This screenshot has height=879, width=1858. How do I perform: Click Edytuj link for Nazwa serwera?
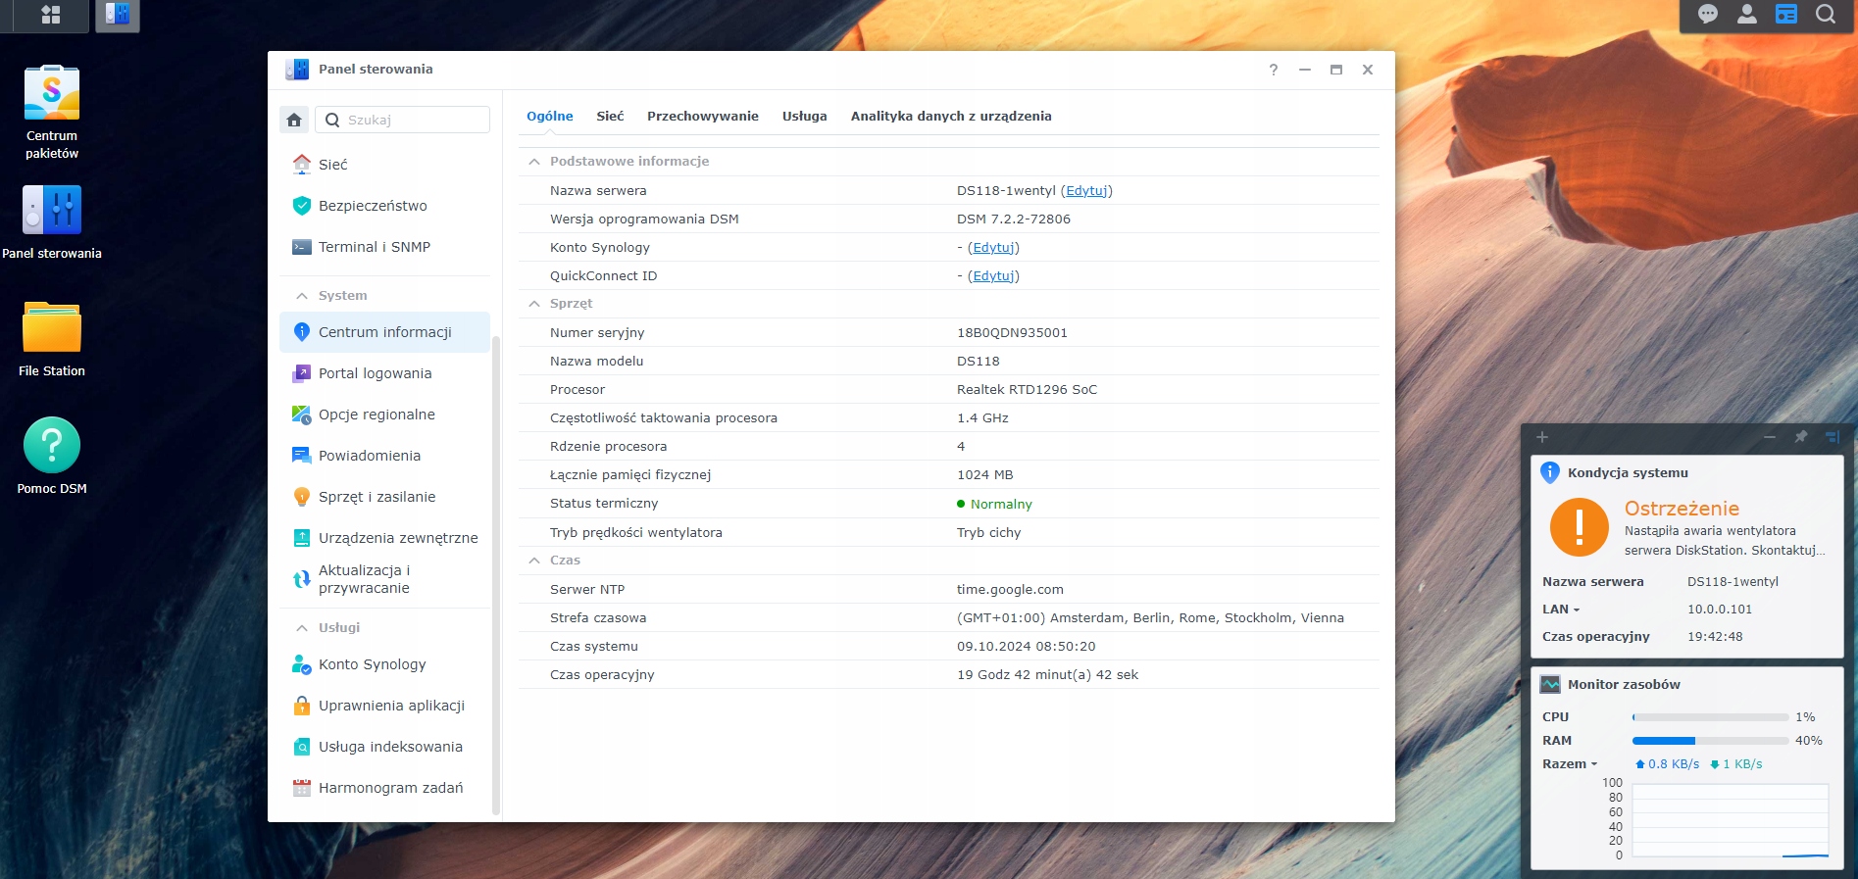pos(1086,191)
